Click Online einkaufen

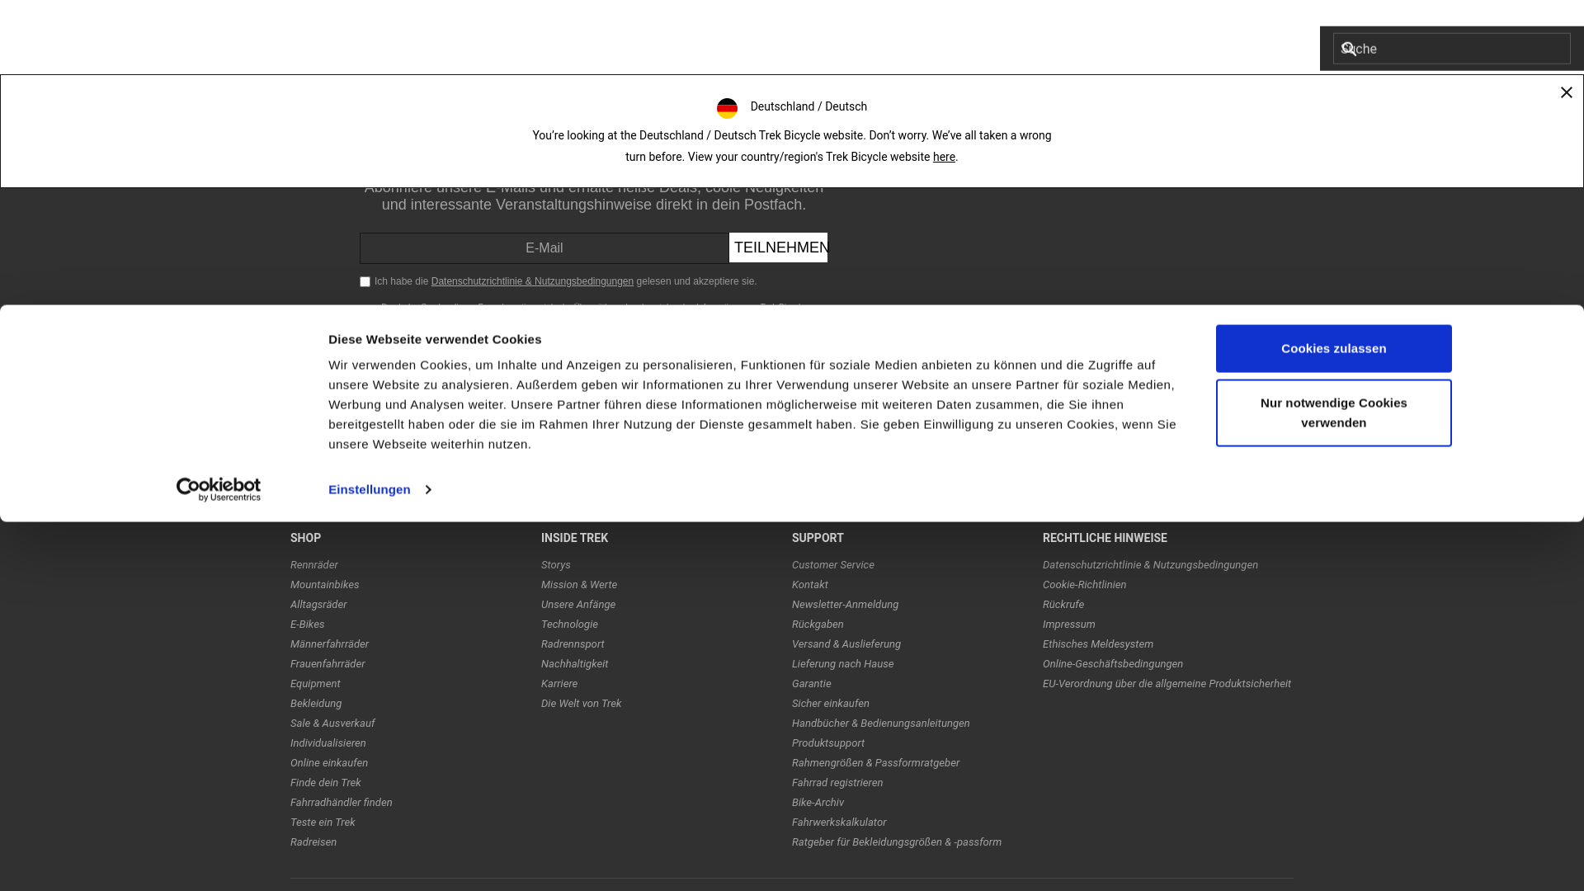pos(329,763)
